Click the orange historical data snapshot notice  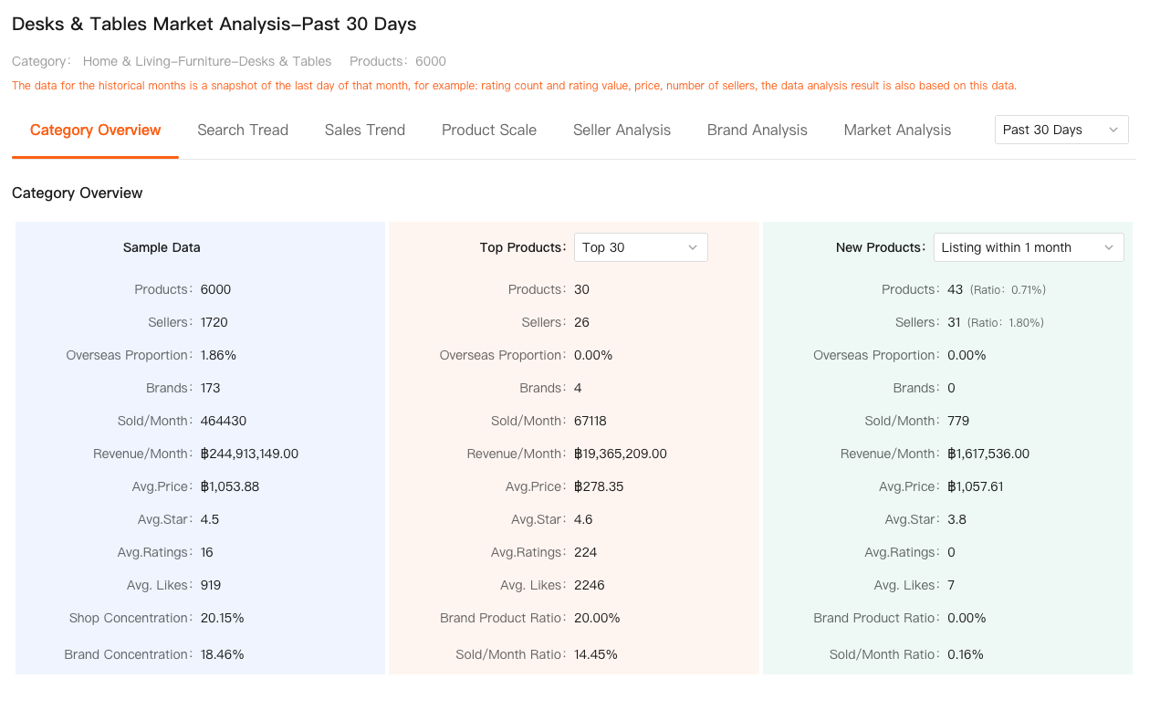click(514, 86)
